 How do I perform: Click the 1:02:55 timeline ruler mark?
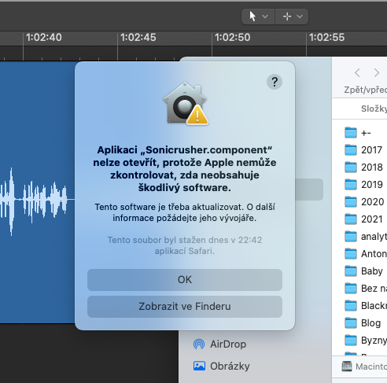326,38
